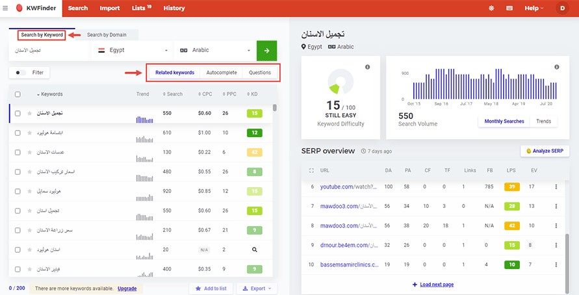579x295 pixels.
Task: Open the messages icon in header
Action: point(509,8)
